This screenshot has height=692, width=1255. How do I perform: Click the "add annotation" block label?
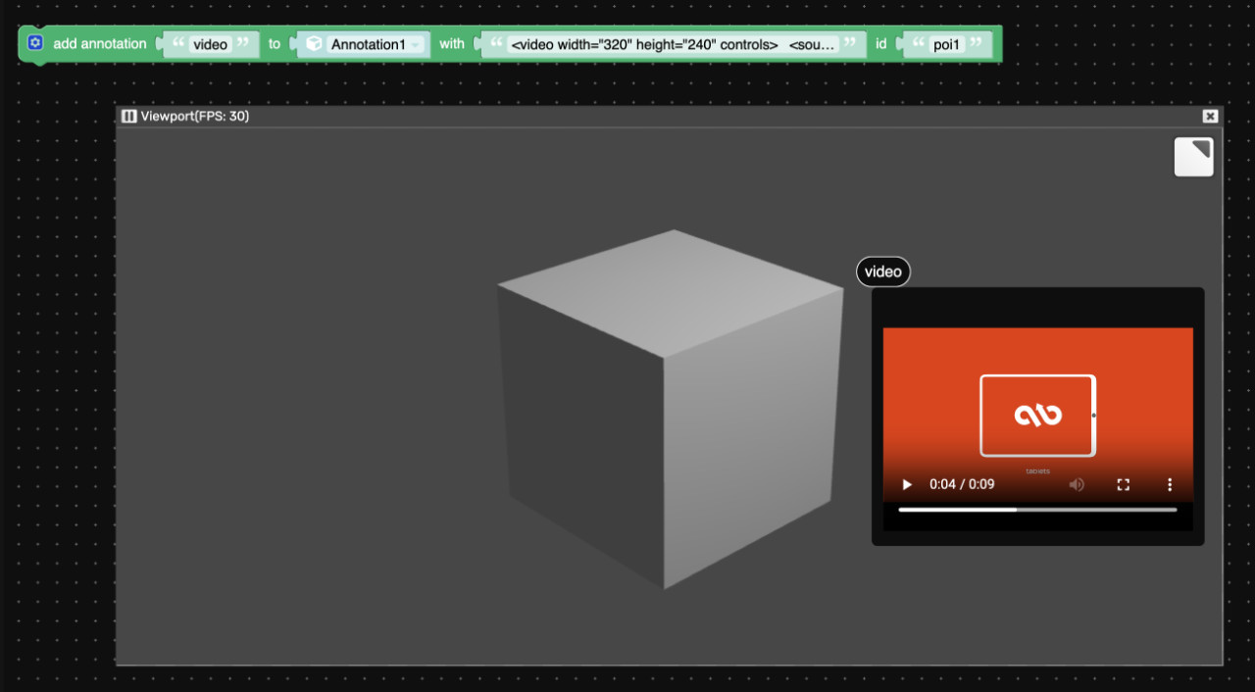pos(100,44)
